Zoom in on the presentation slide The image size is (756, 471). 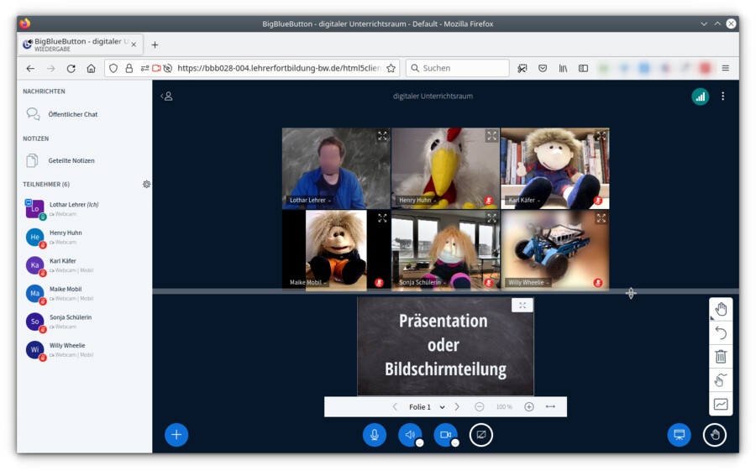pos(529,407)
